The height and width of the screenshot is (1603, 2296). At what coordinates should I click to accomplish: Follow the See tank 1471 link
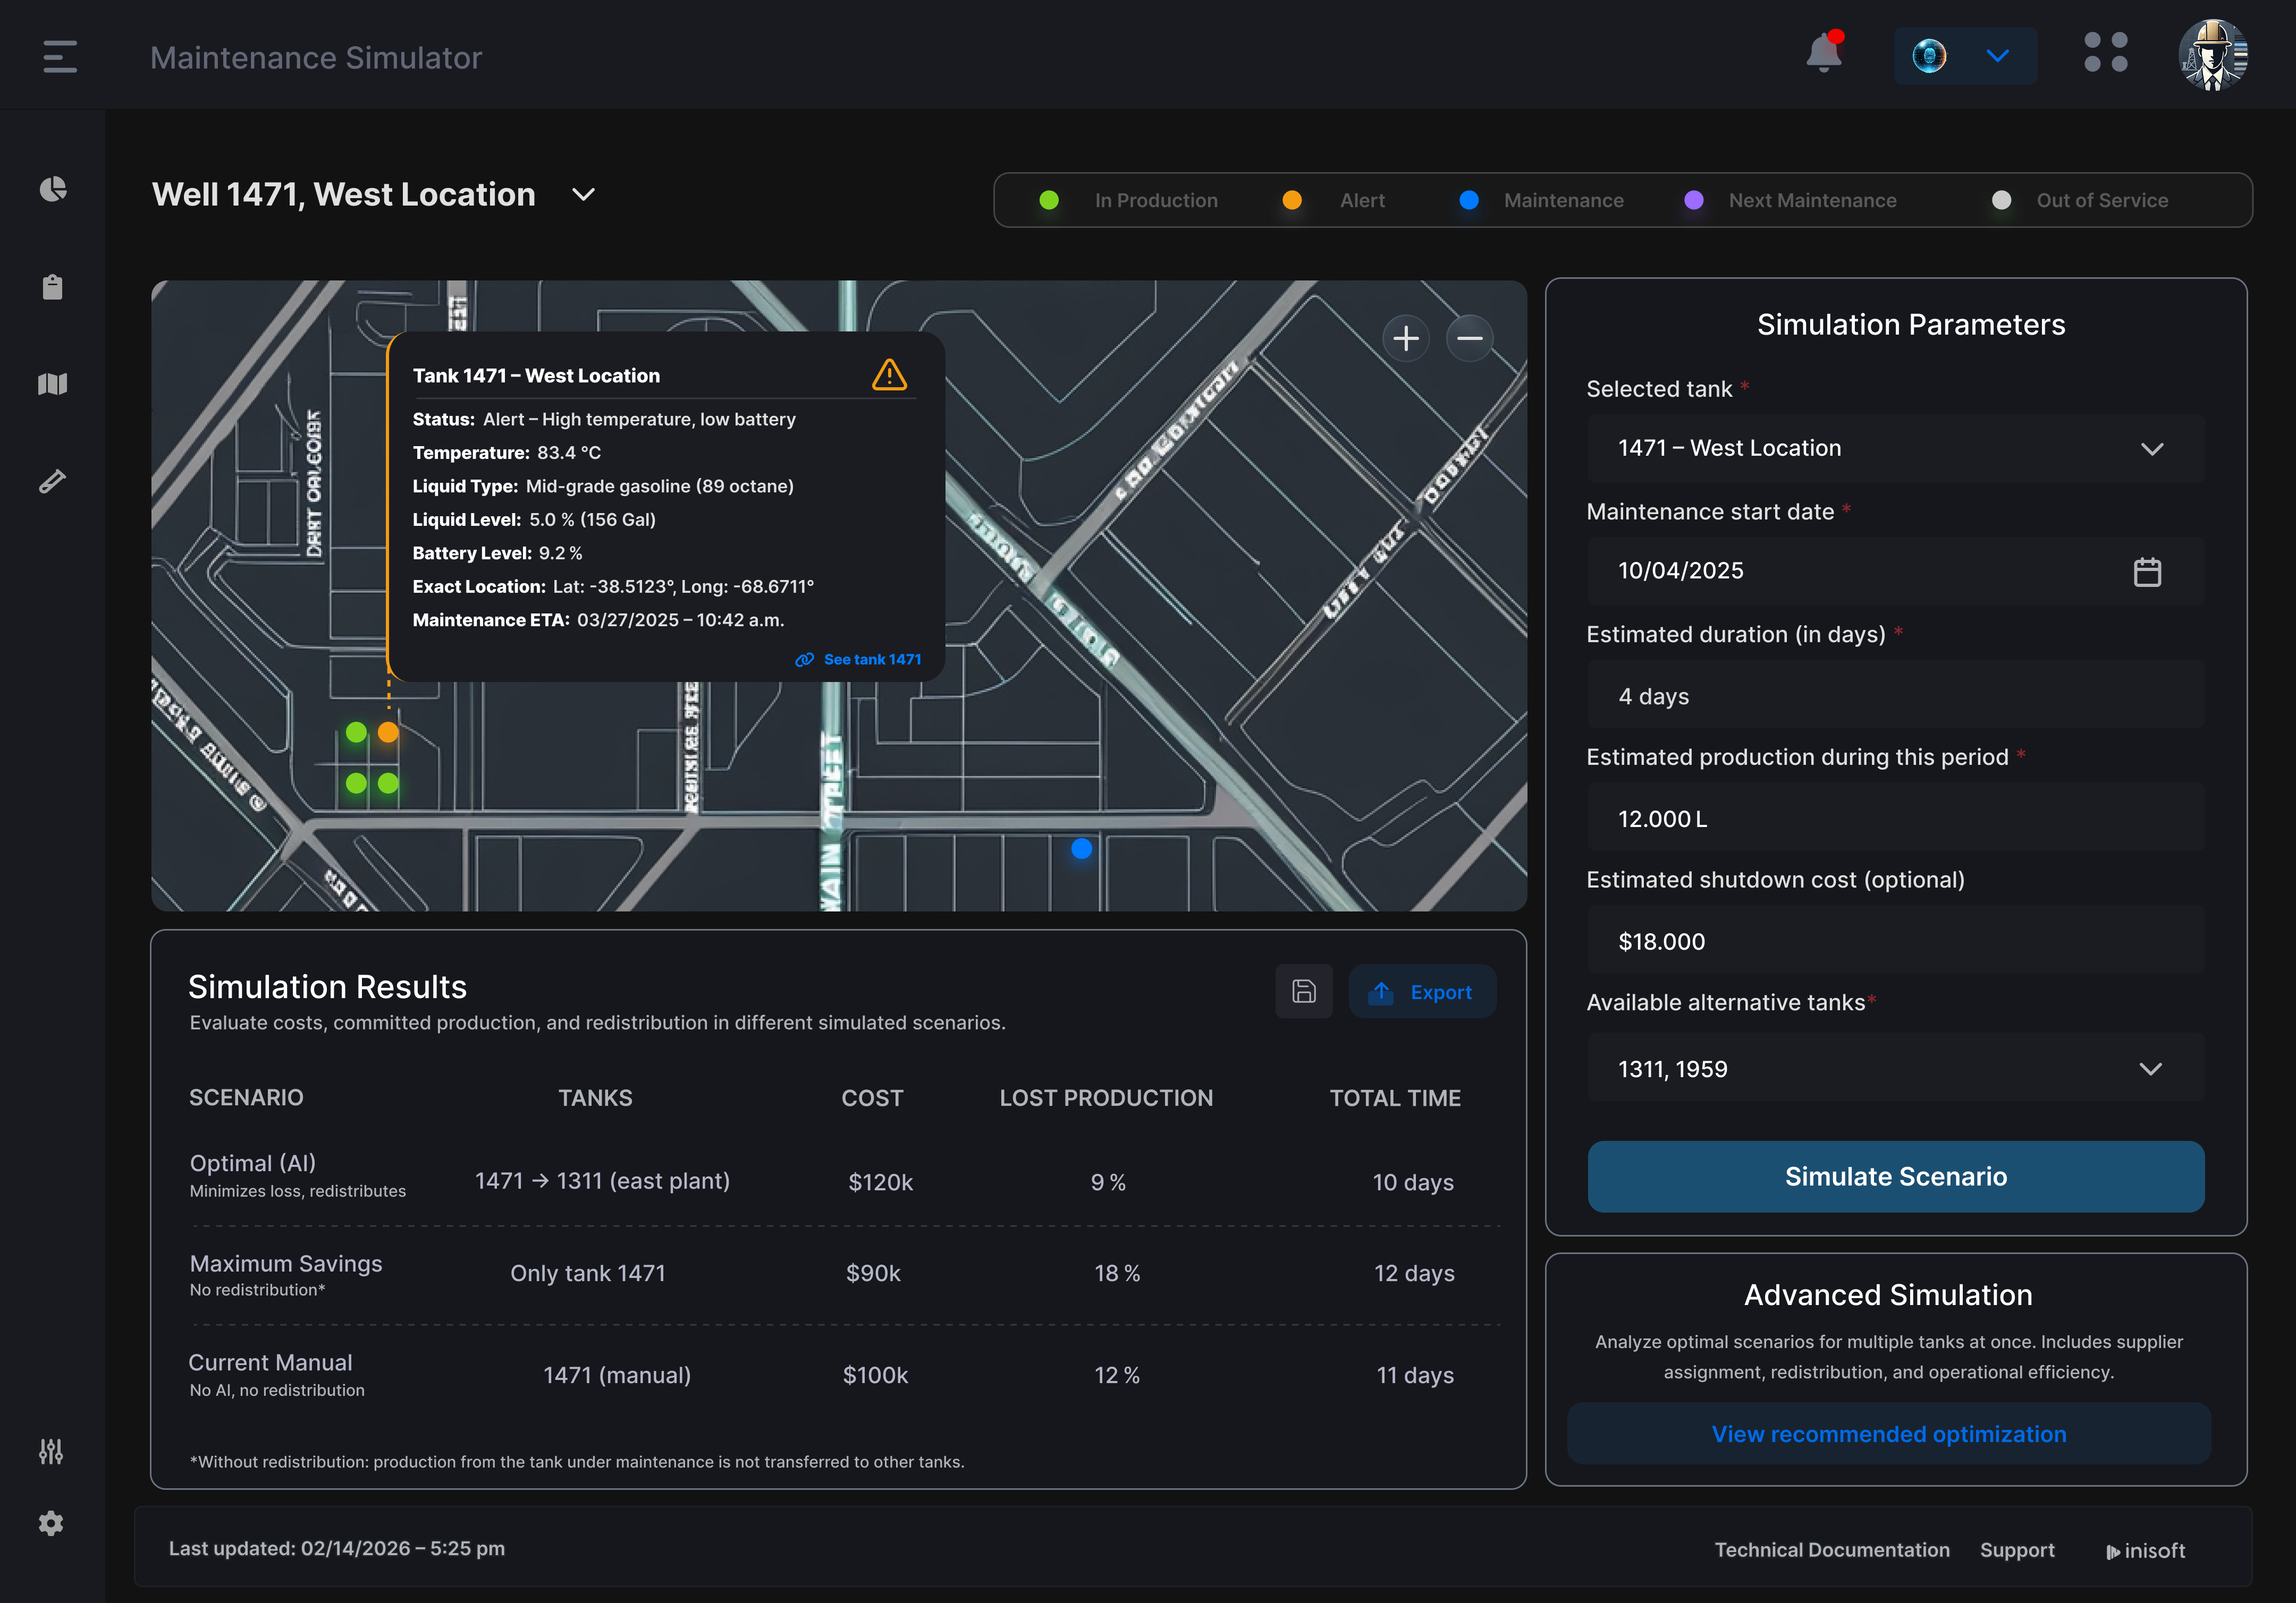(858, 660)
